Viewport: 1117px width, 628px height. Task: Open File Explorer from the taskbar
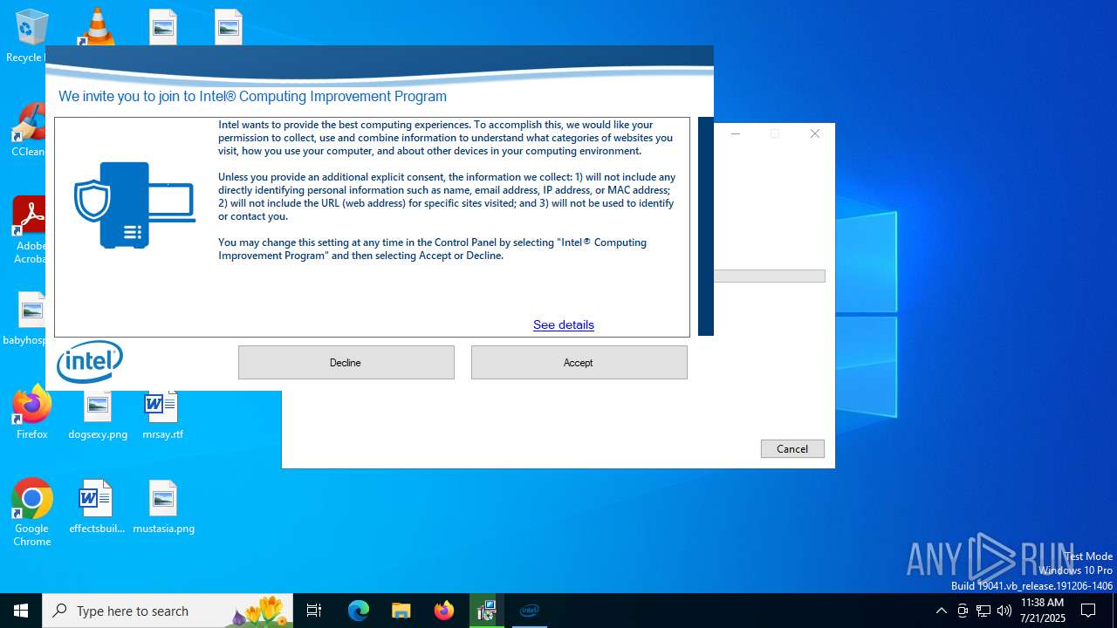click(x=401, y=611)
